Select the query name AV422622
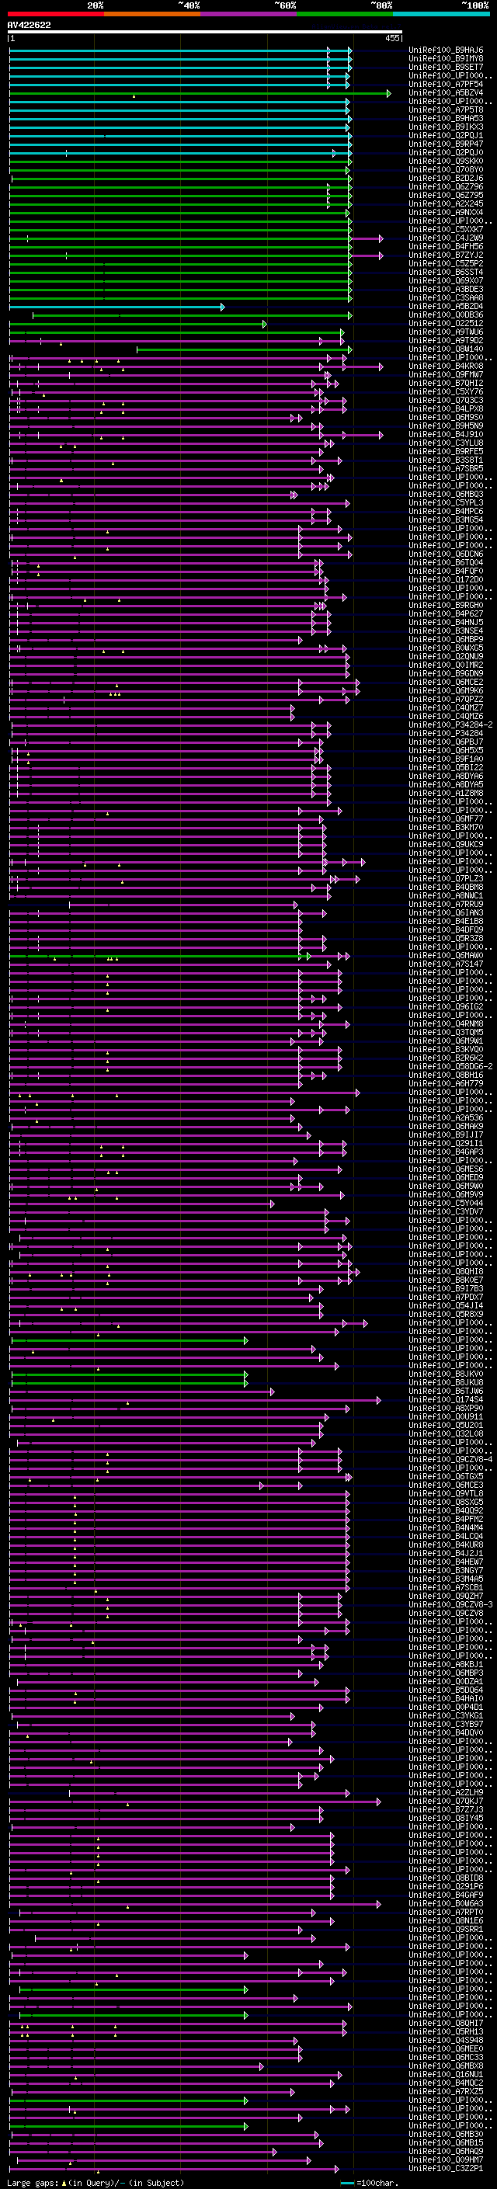497x2189 pixels. [29, 25]
